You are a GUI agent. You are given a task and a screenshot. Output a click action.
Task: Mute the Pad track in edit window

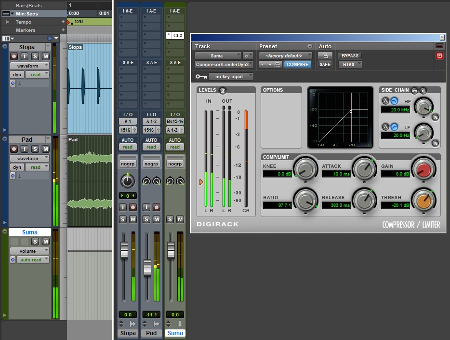click(x=45, y=149)
